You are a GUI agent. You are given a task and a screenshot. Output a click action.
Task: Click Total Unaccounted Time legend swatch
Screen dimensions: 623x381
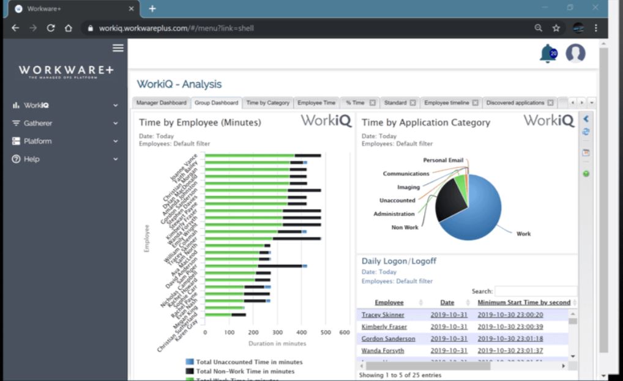[x=190, y=362]
